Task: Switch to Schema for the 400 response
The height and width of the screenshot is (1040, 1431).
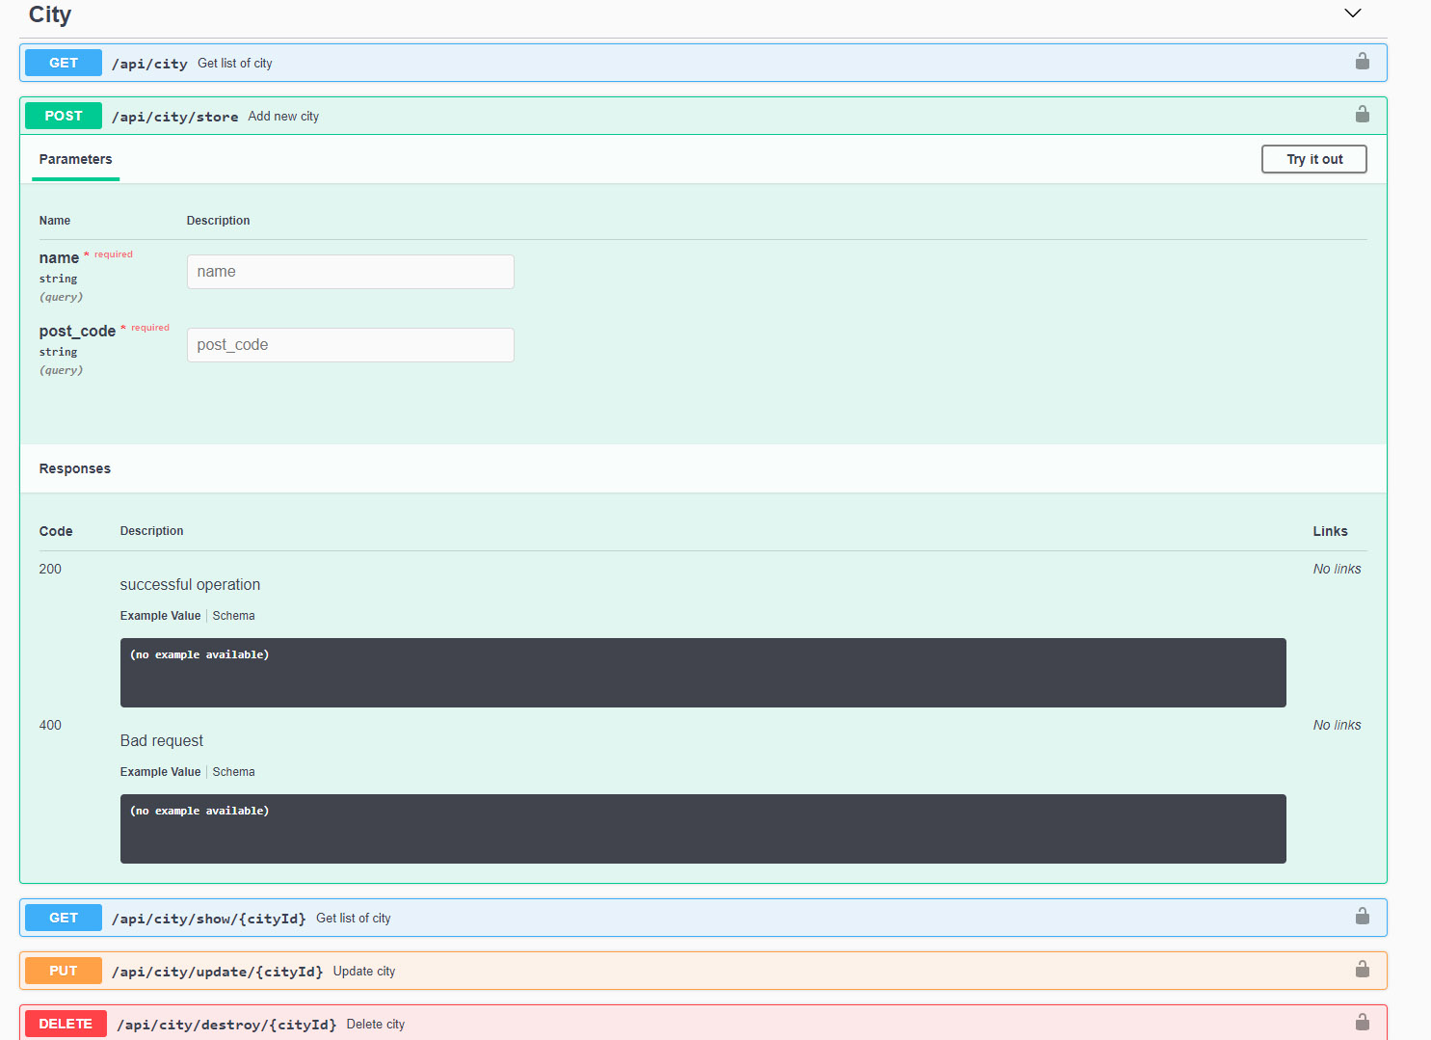Action: [x=233, y=772]
